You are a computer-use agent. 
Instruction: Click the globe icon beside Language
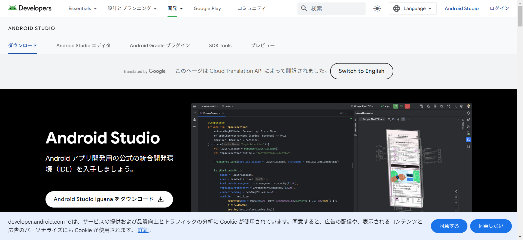coord(397,8)
